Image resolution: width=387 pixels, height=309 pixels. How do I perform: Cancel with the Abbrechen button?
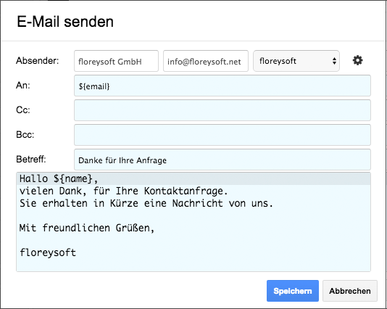coord(350,291)
